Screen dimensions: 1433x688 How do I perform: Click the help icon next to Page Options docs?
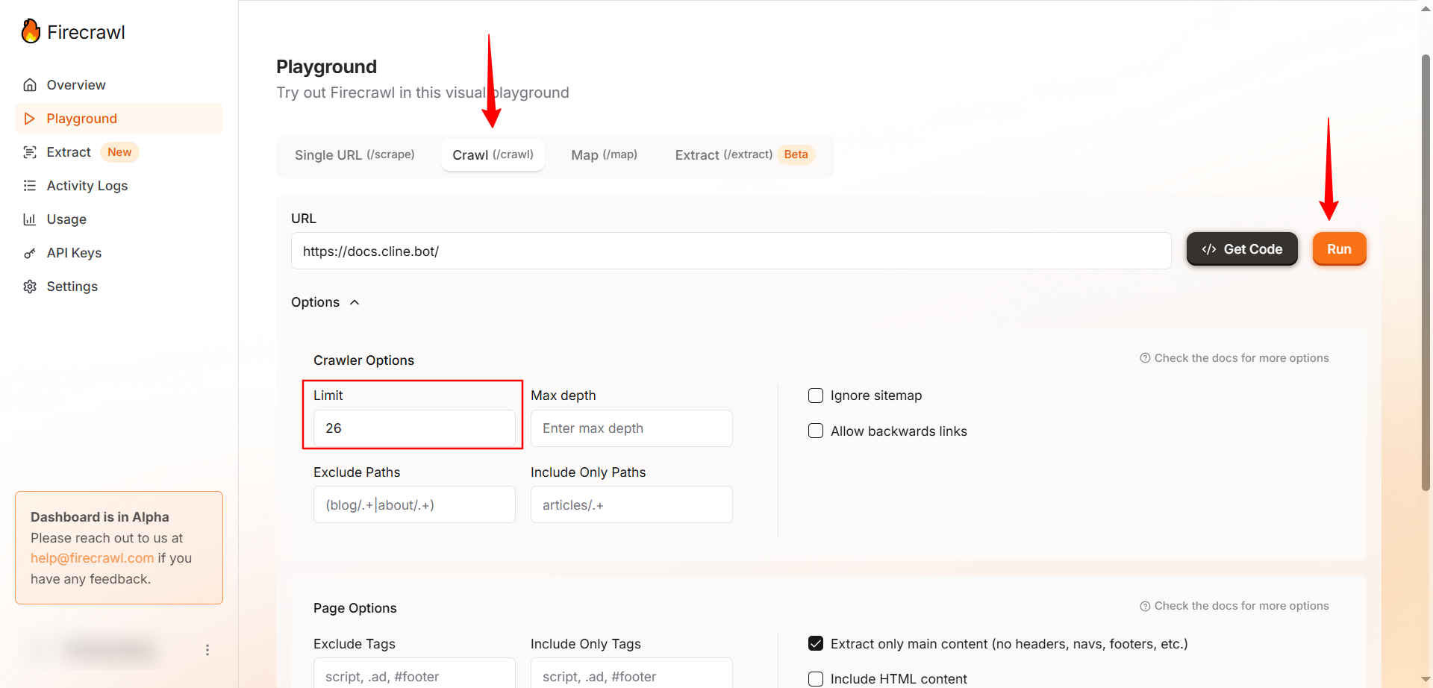1145,606
